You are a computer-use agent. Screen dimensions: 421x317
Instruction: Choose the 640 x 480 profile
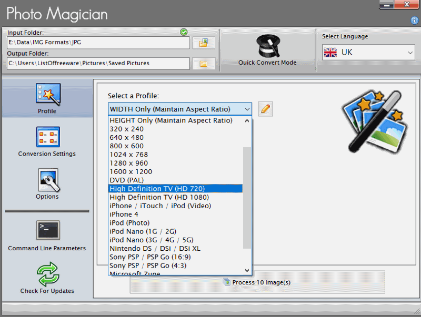[176, 138]
